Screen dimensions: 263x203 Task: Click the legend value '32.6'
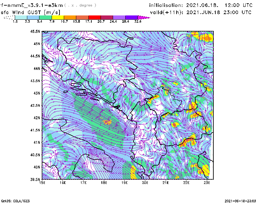138,21
